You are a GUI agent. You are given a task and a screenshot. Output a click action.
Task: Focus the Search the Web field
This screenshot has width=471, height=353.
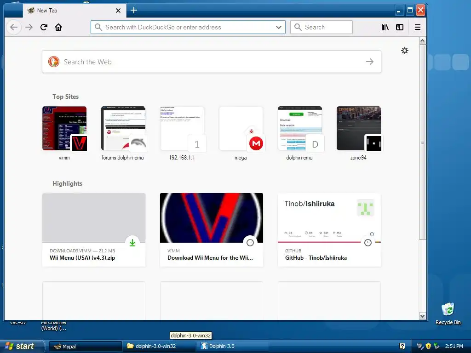coord(212,62)
